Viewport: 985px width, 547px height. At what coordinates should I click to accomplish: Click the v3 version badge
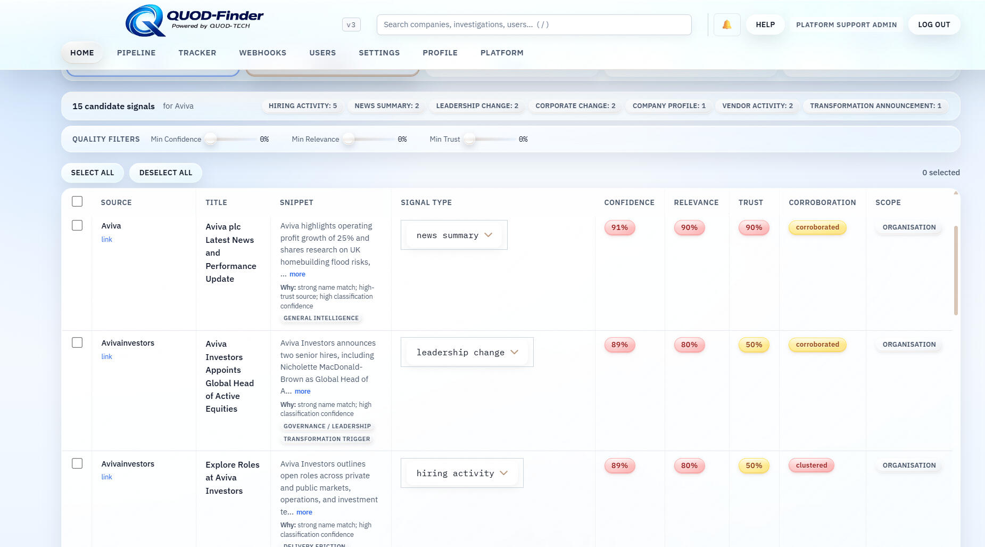tap(351, 25)
